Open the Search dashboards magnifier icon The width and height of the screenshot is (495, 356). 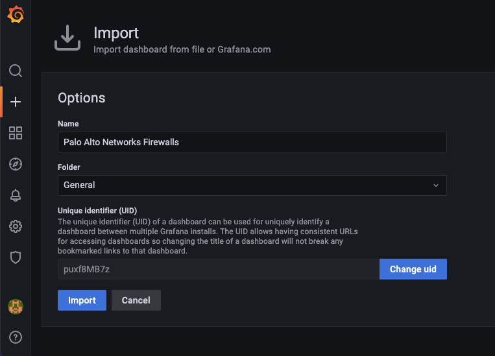point(16,70)
